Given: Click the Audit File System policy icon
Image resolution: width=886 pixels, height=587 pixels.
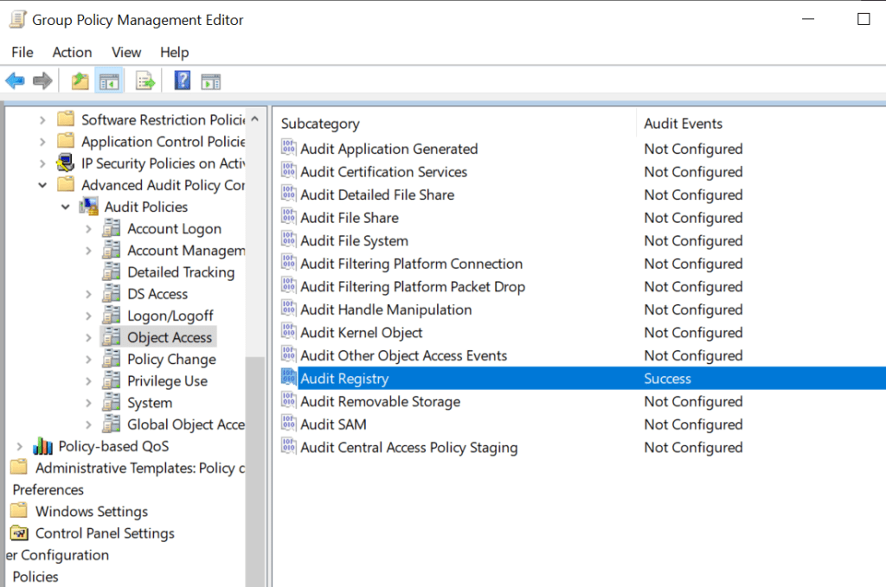Looking at the screenshot, I should [289, 241].
